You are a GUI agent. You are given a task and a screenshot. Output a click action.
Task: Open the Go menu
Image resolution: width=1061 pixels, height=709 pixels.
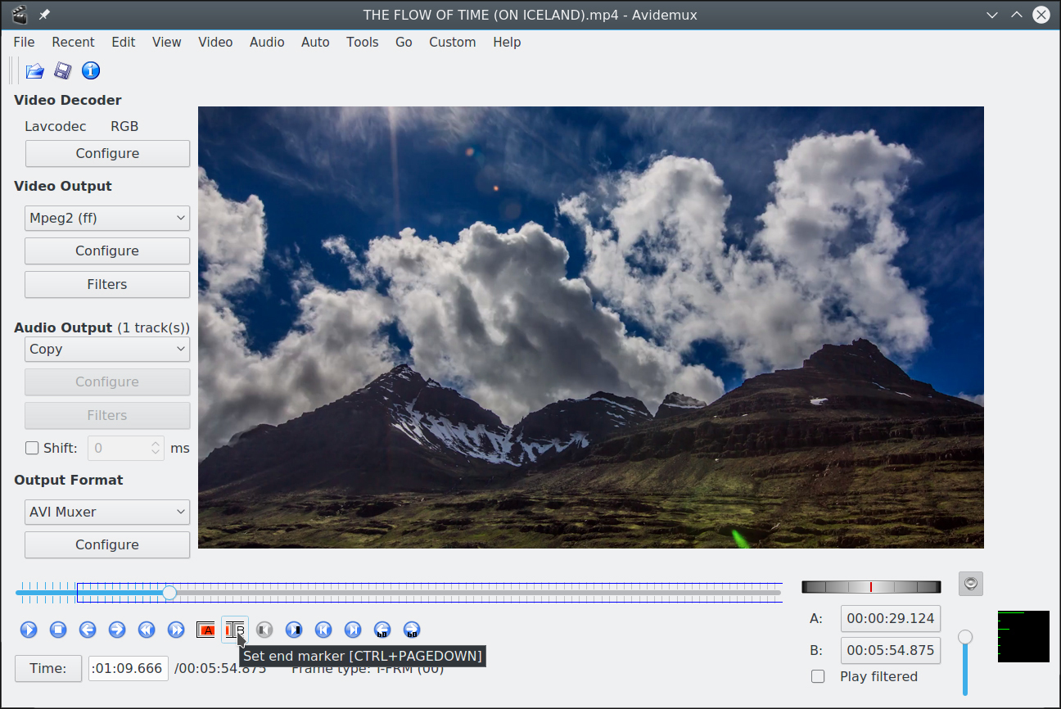(x=404, y=42)
